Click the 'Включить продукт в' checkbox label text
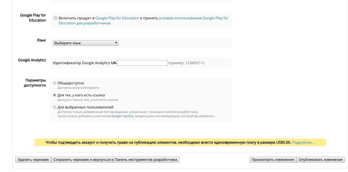 (x=76, y=18)
